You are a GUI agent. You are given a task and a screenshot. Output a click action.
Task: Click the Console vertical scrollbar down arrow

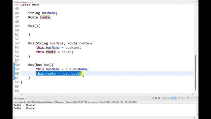197,115
